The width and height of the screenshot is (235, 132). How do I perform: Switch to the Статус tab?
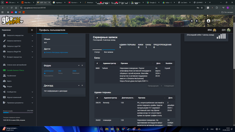97,52
